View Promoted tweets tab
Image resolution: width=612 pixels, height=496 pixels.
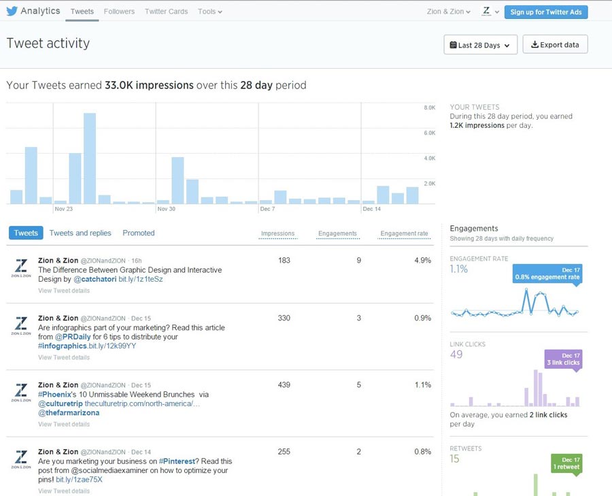pyautogui.click(x=139, y=233)
